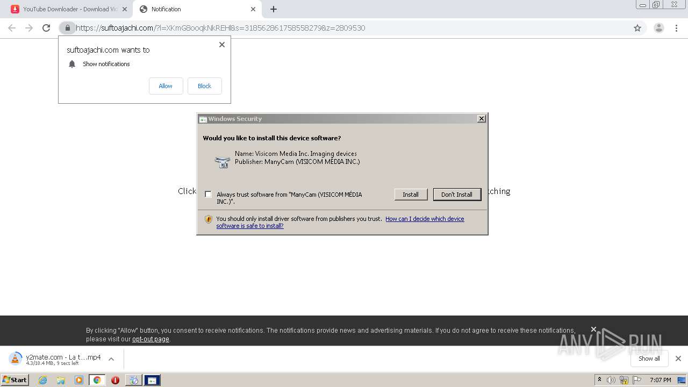This screenshot has height=387, width=688.
Task: Click 'Would you like to install' heading
Action: click(272, 138)
